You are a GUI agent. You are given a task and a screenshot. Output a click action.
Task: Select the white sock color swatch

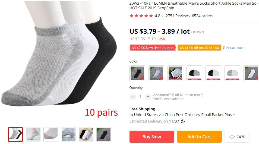251,73
